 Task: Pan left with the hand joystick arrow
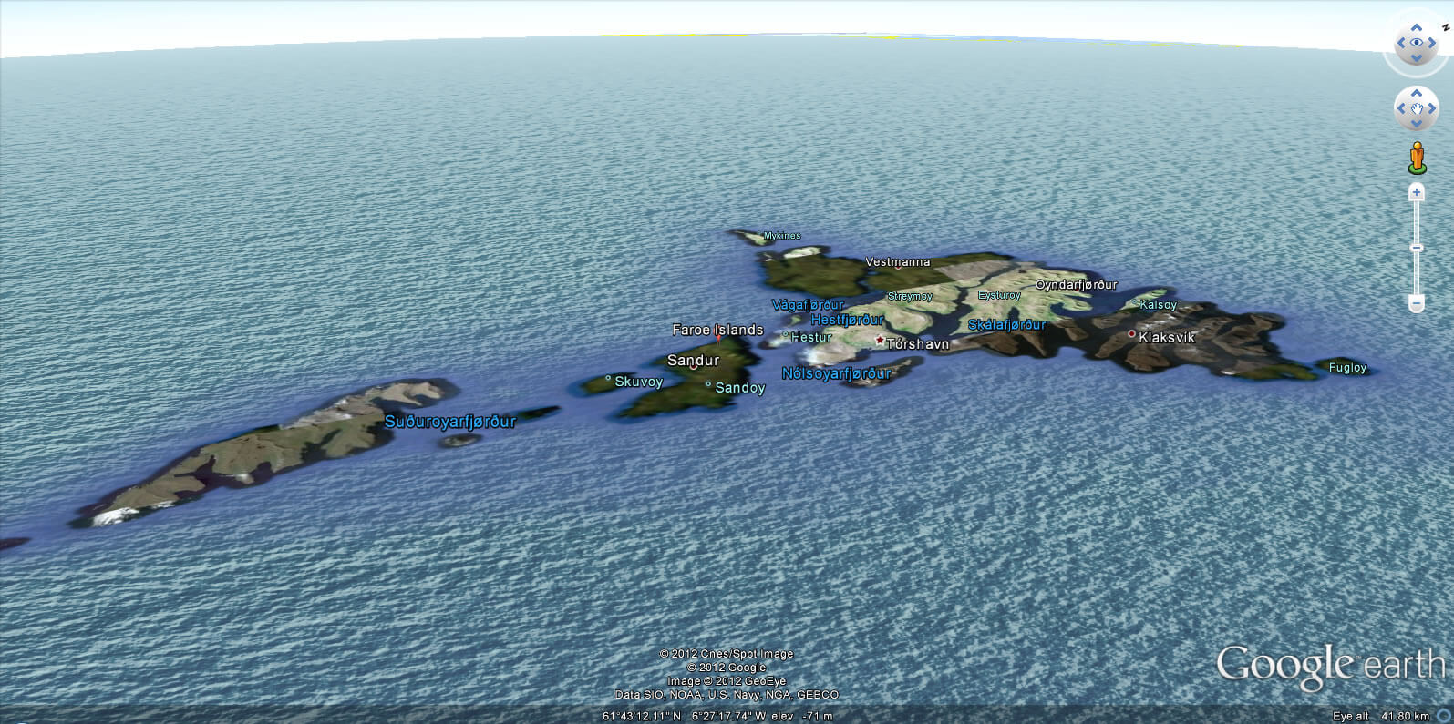pos(1402,108)
